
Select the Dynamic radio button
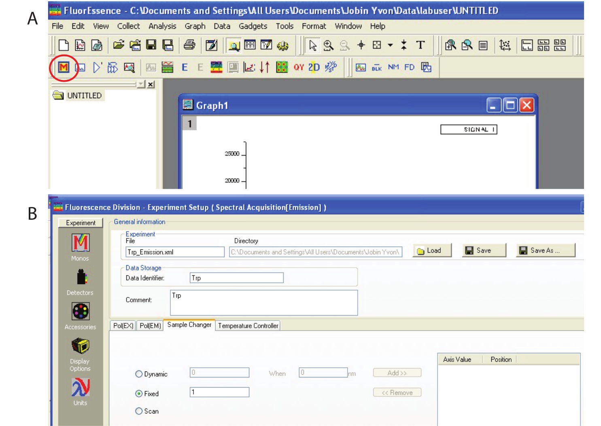(x=139, y=374)
